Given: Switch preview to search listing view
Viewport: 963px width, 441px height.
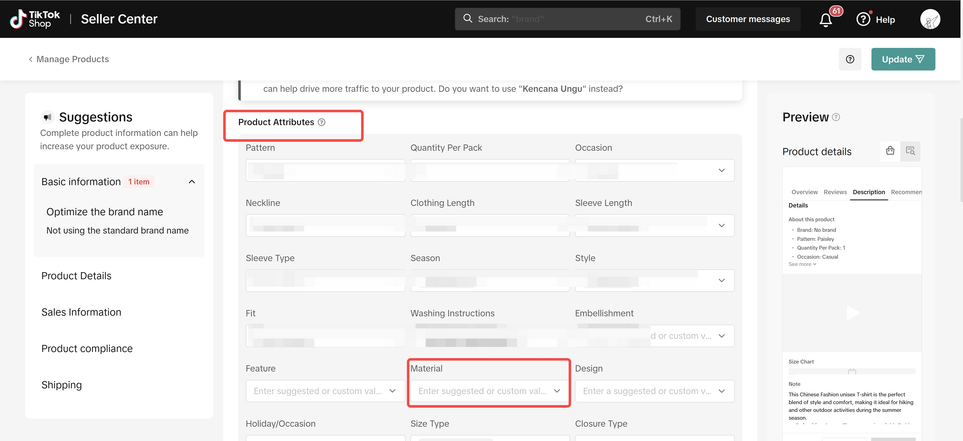Looking at the screenshot, I should (910, 151).
